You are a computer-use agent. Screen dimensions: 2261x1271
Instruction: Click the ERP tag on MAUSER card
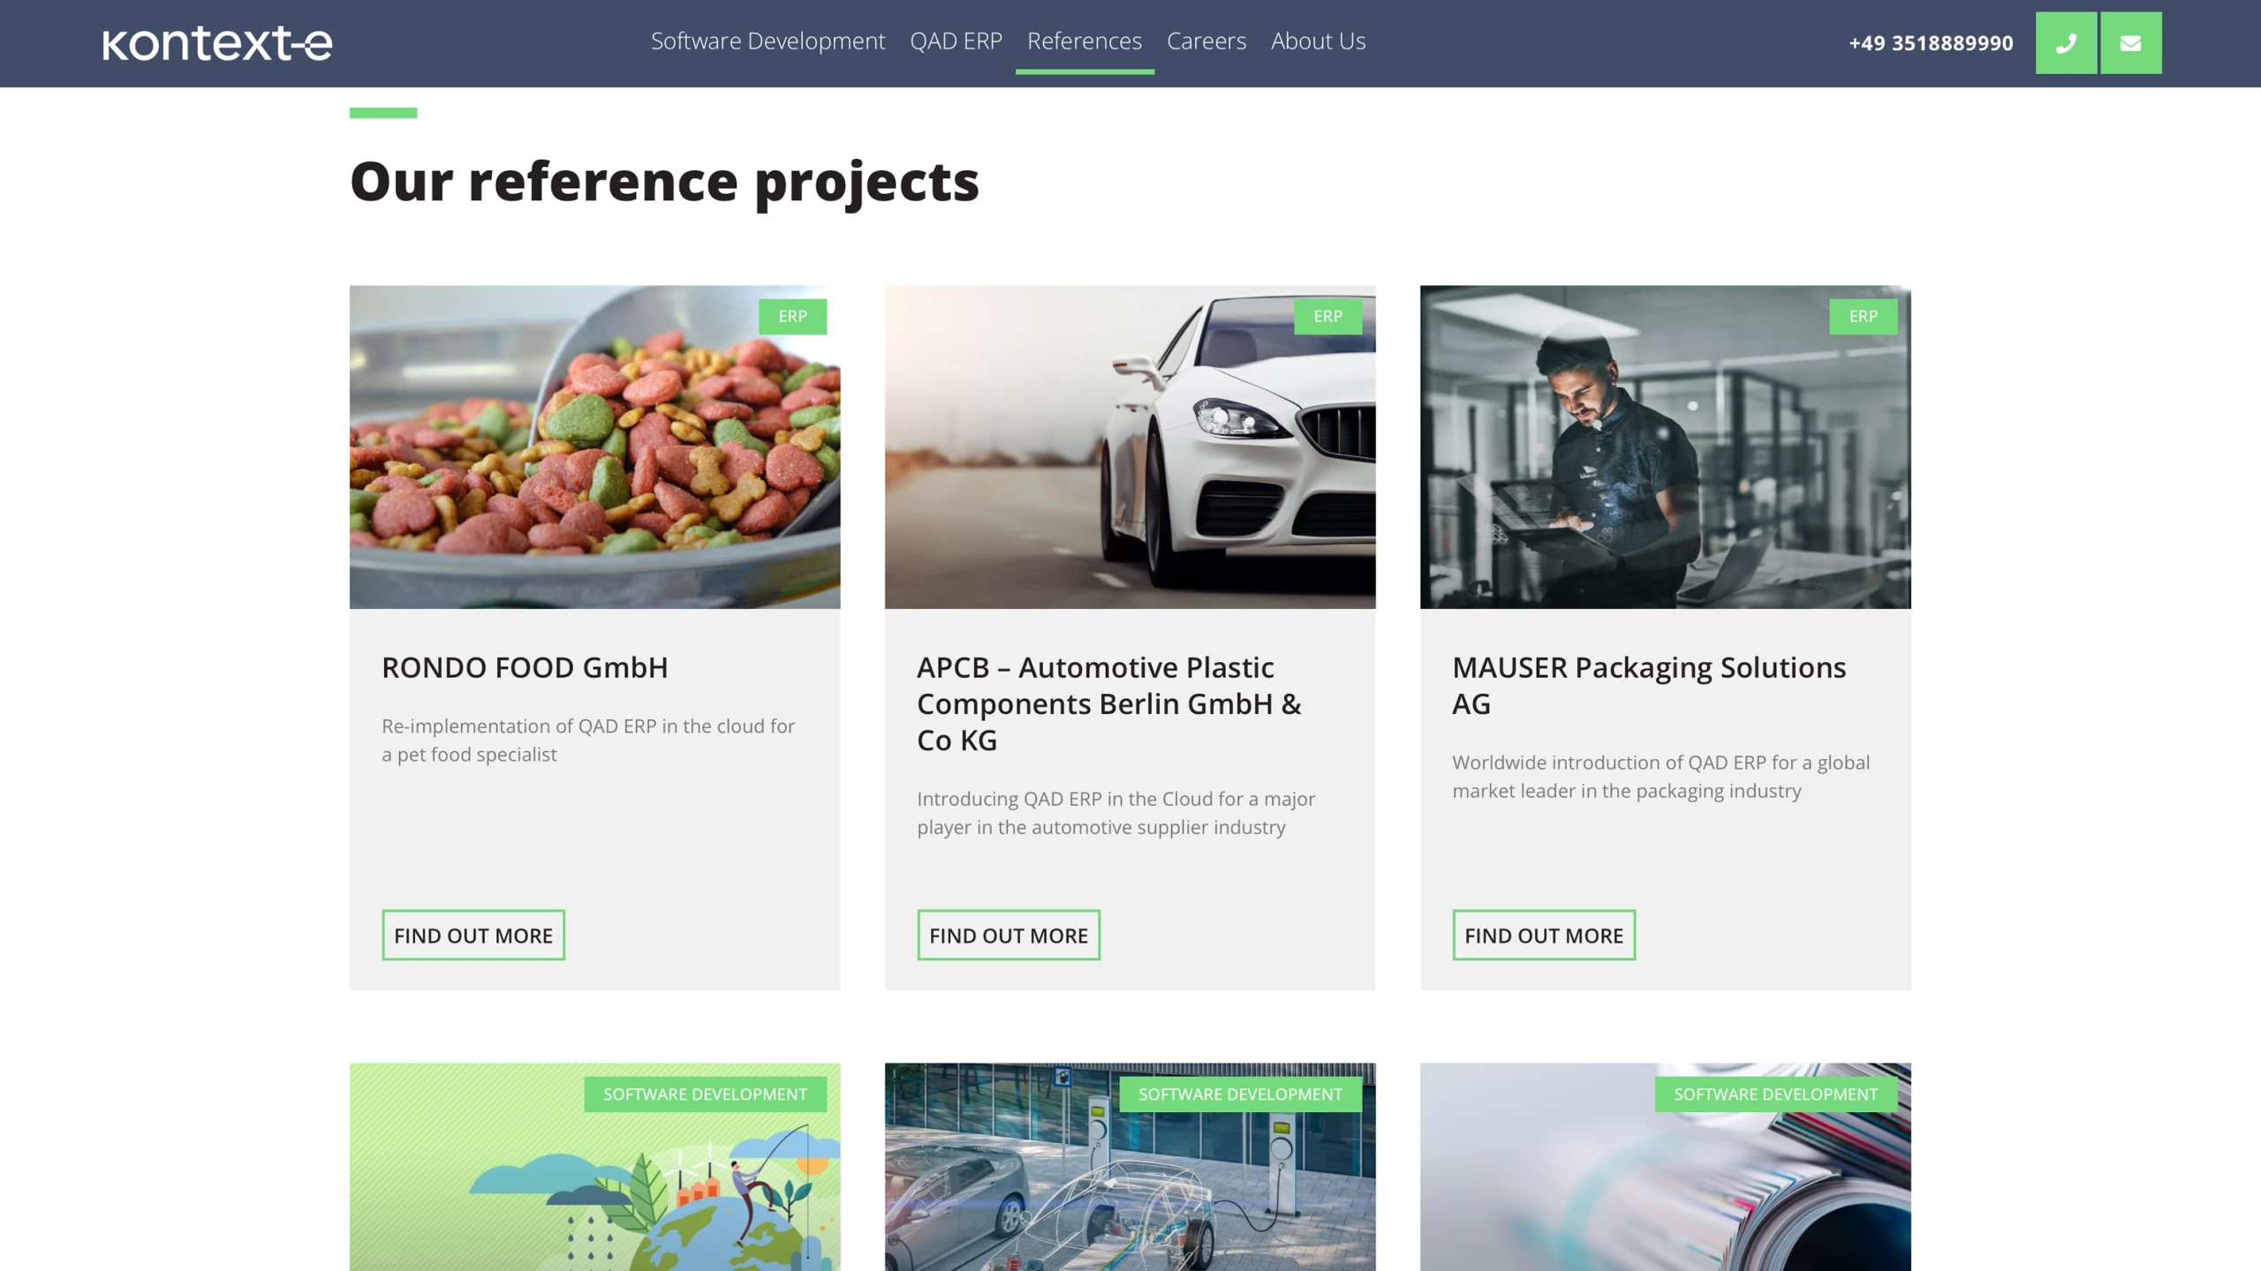[1863, 316]
